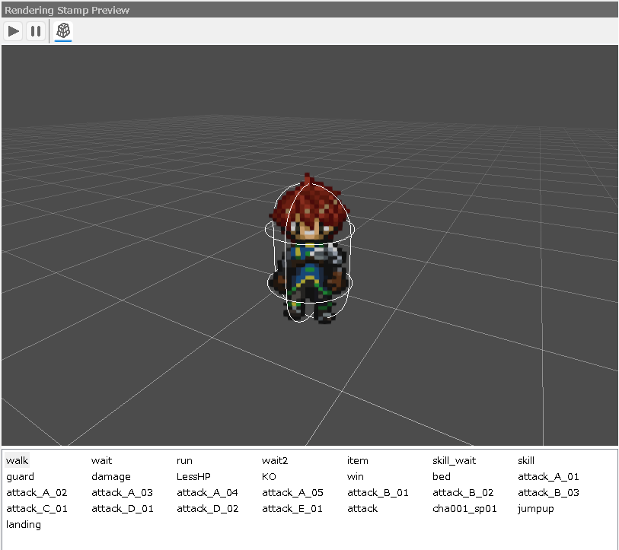The height and width of the screenshot is (550, 619).
Task: Select the bed animation
Action: coord(442,476)
